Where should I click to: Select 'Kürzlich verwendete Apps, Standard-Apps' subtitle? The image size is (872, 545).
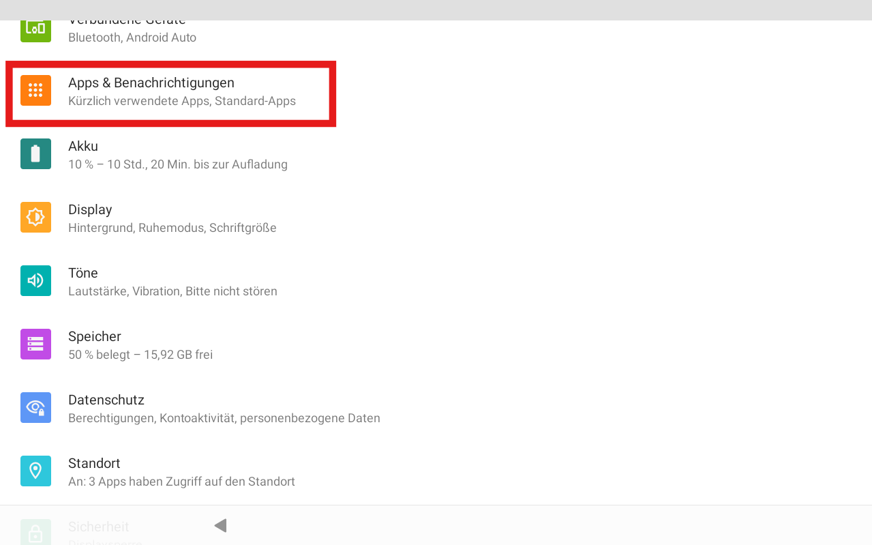[x=182, y=101]
